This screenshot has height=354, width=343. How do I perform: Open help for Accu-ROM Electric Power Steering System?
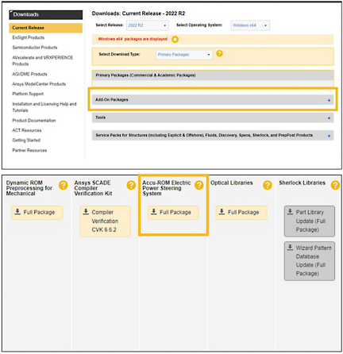point(199,185)
